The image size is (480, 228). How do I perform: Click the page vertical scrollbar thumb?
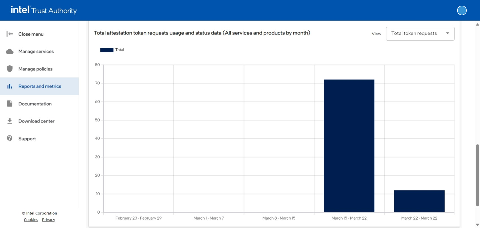477,175
